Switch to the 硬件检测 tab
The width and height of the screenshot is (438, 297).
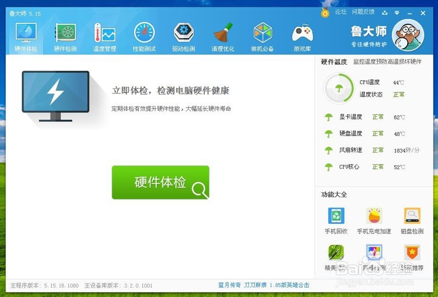point(65,38)
